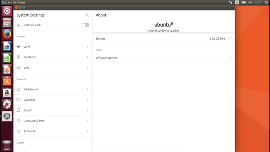This screenshot has height=152, width=270.
Task: Launch LibreOffice Calc from the dock
Action: pyautogui.click(x=7, y=58)
